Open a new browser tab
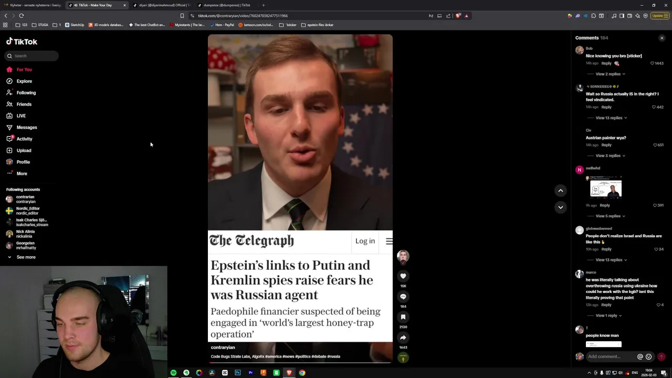 click(x=264, y=5)
